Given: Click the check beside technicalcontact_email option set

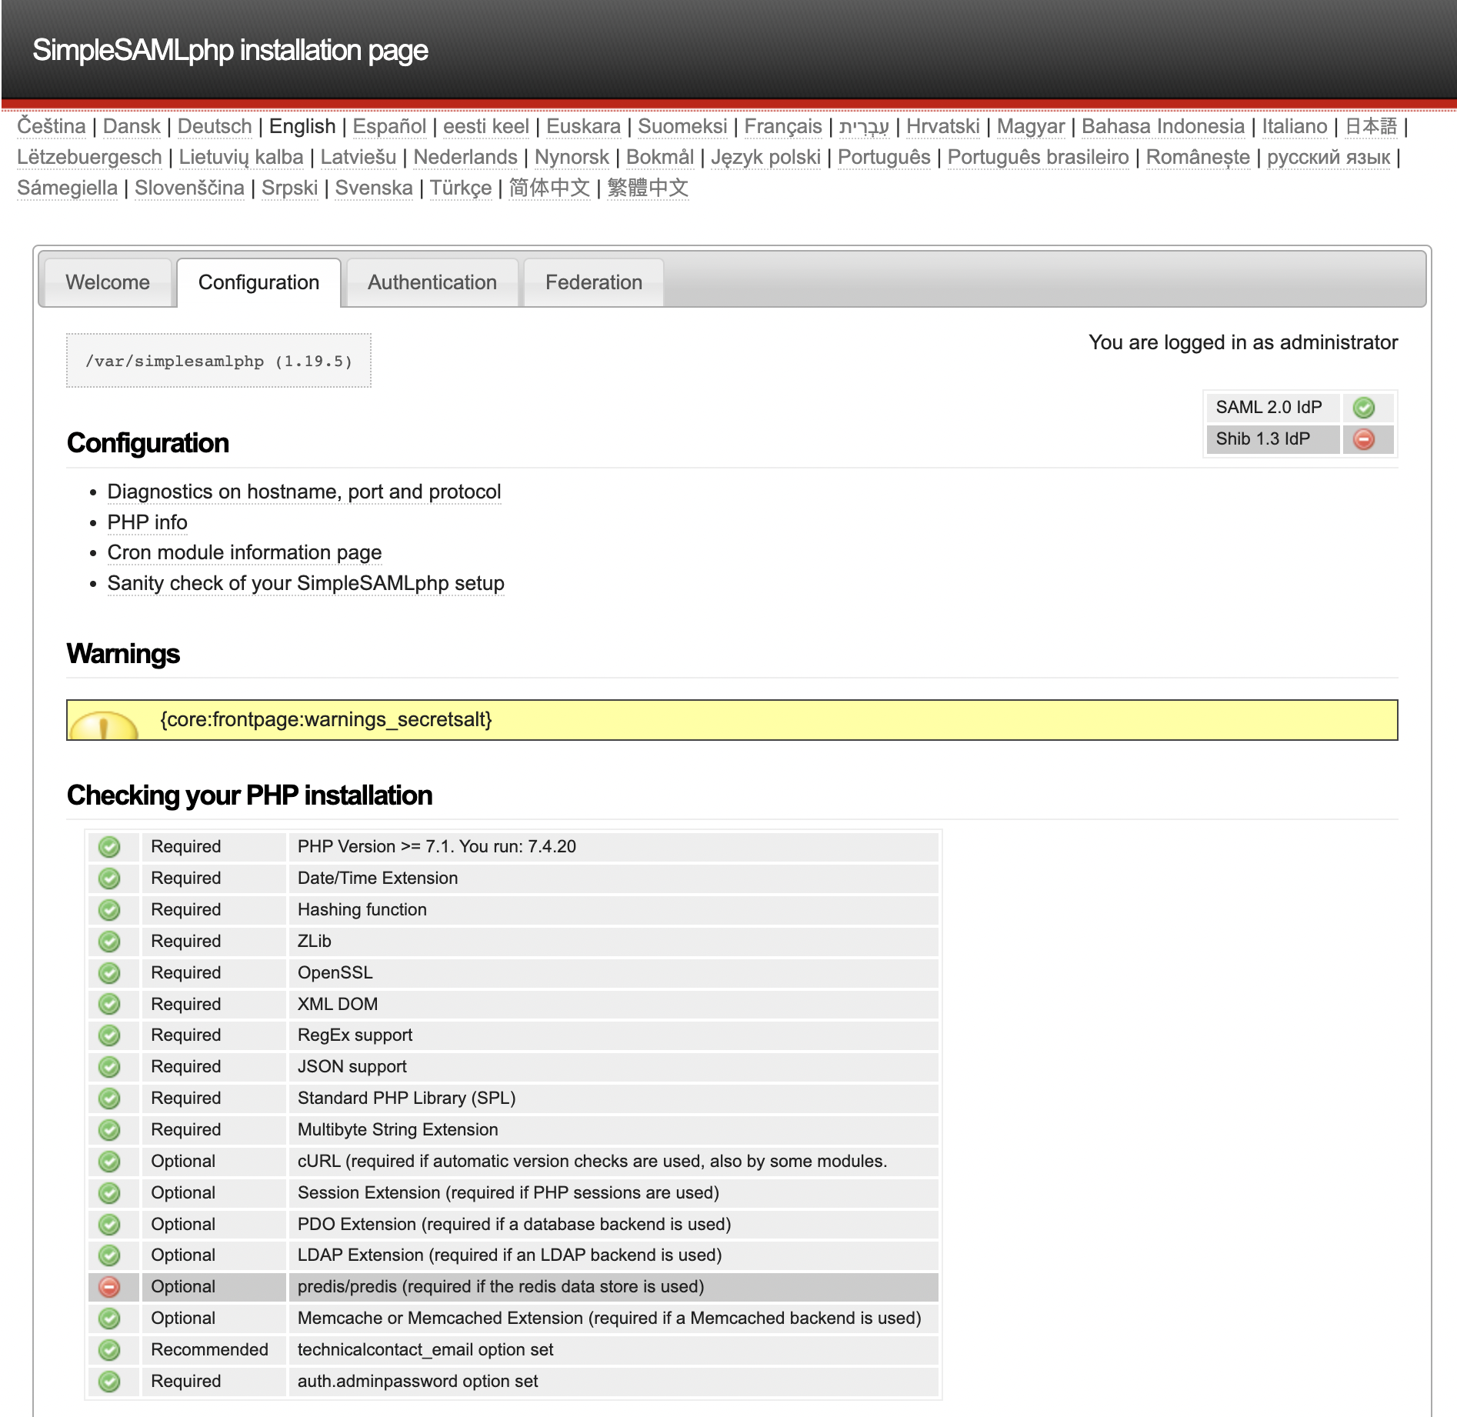Looking at the screenshot, I should [x=109, y=1349].
